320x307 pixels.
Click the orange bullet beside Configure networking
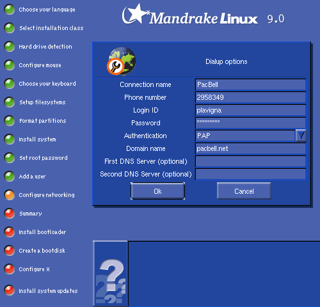click(10, 195)
